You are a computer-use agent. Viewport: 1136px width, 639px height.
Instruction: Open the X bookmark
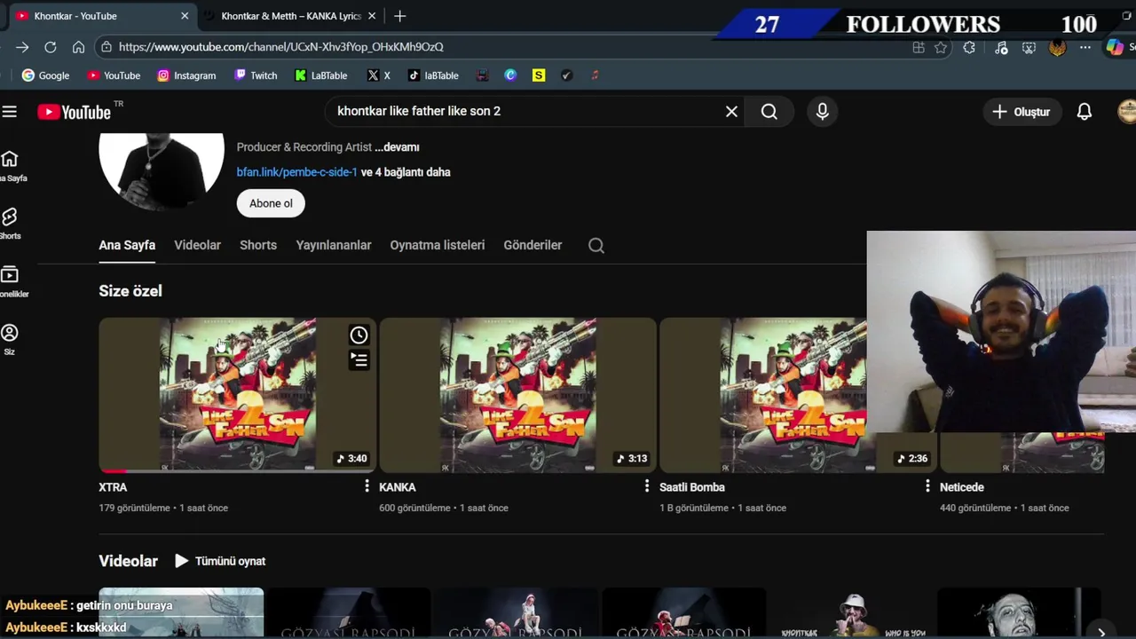tap(379, 75)
